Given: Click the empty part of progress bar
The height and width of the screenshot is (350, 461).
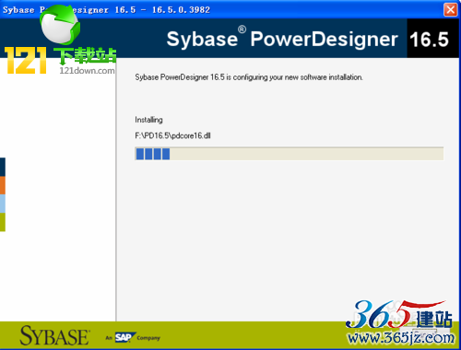Looking at the screenshot, I should [x=306, y=154].
